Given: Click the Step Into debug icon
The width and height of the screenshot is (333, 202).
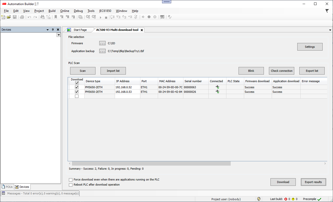Looking at the screenshot, I should click(x=118, y=17).
